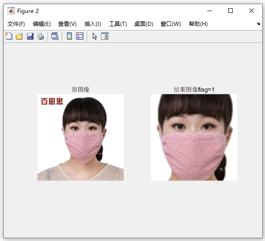Open the 编辑(E) menu
Screen dimensions: 265x241
pyautogui.click(x=42, y=24)
